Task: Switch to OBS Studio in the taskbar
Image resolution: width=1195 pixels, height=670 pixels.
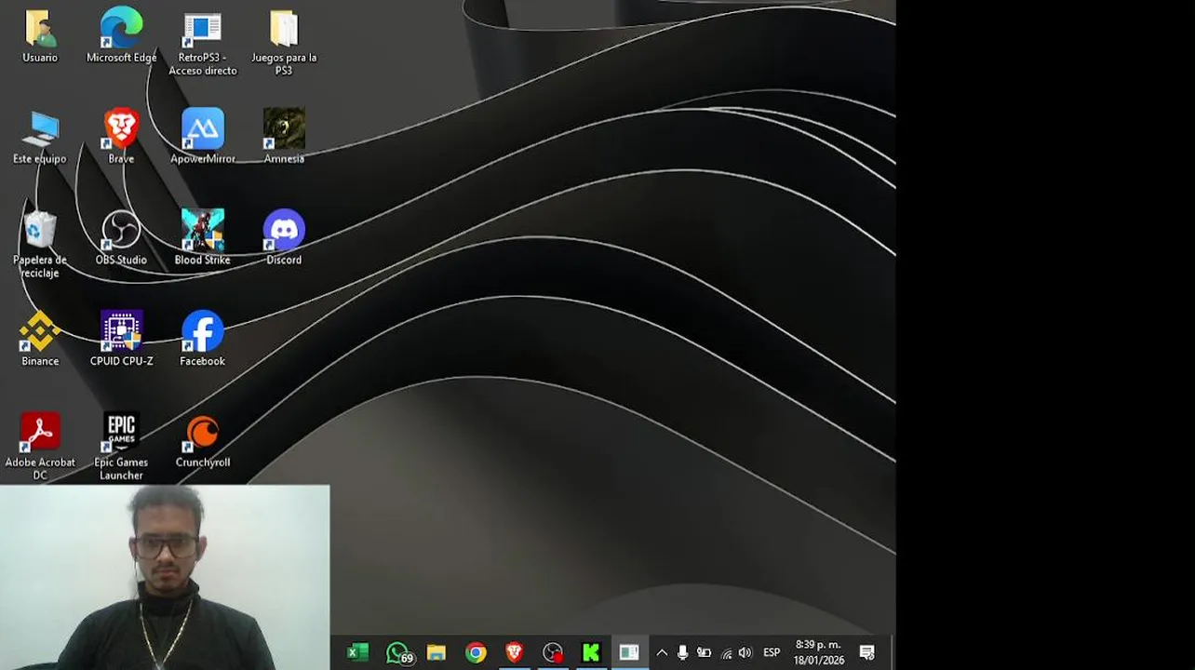Action: click(x=553, y=653)
